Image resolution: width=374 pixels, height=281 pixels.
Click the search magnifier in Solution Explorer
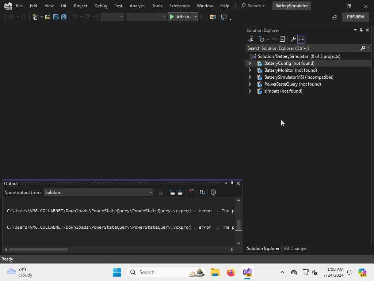pos(363,48)
